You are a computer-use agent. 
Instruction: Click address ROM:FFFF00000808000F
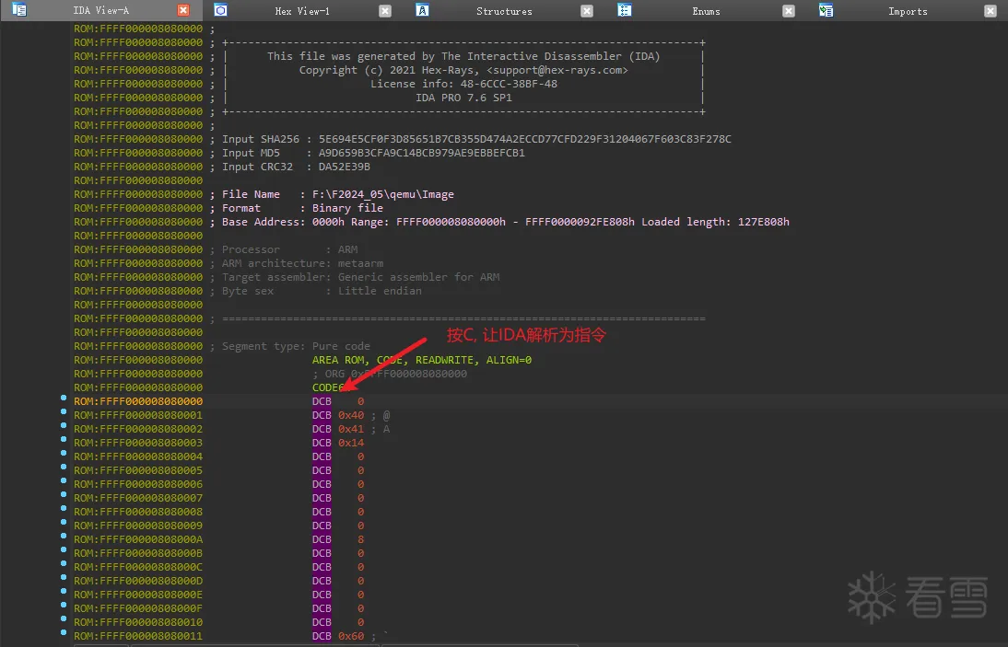tap(138, 608)
